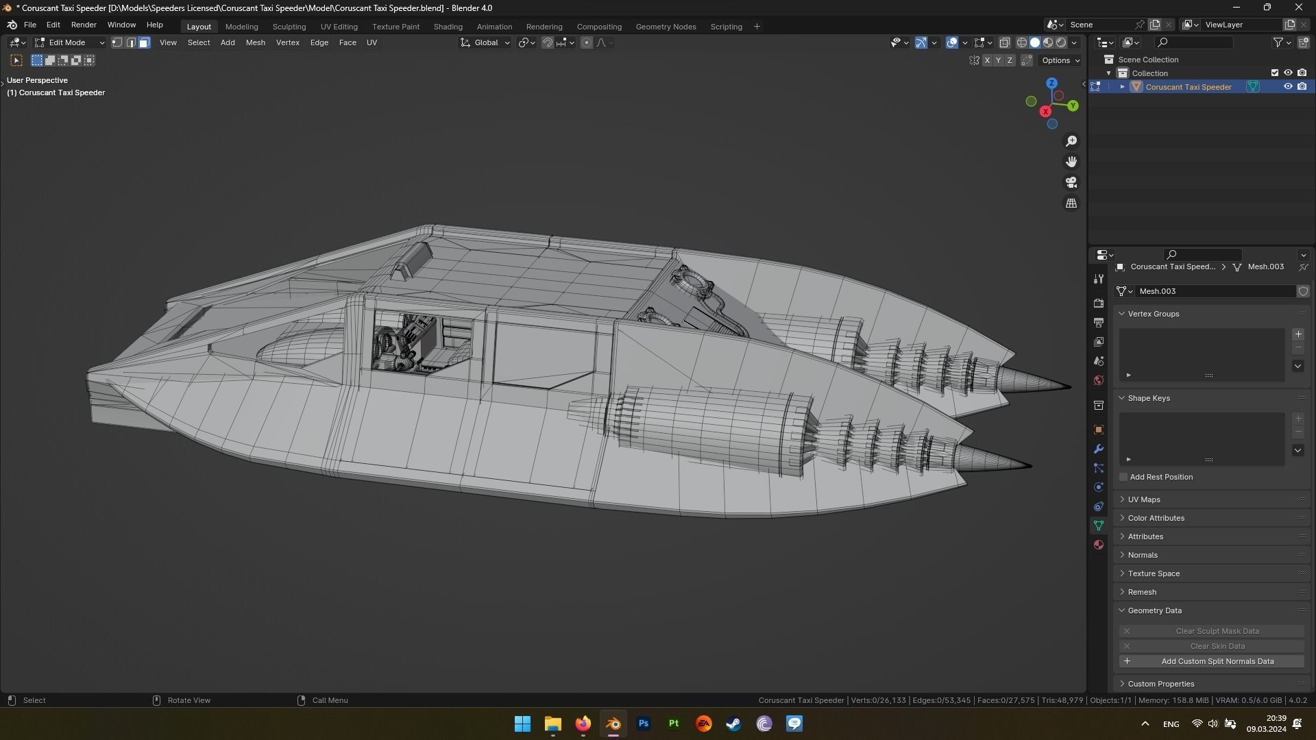The height and width of the screenshot is (740, 1316).
Task: Open the Render properties tab
Action: click(1099, 304)
